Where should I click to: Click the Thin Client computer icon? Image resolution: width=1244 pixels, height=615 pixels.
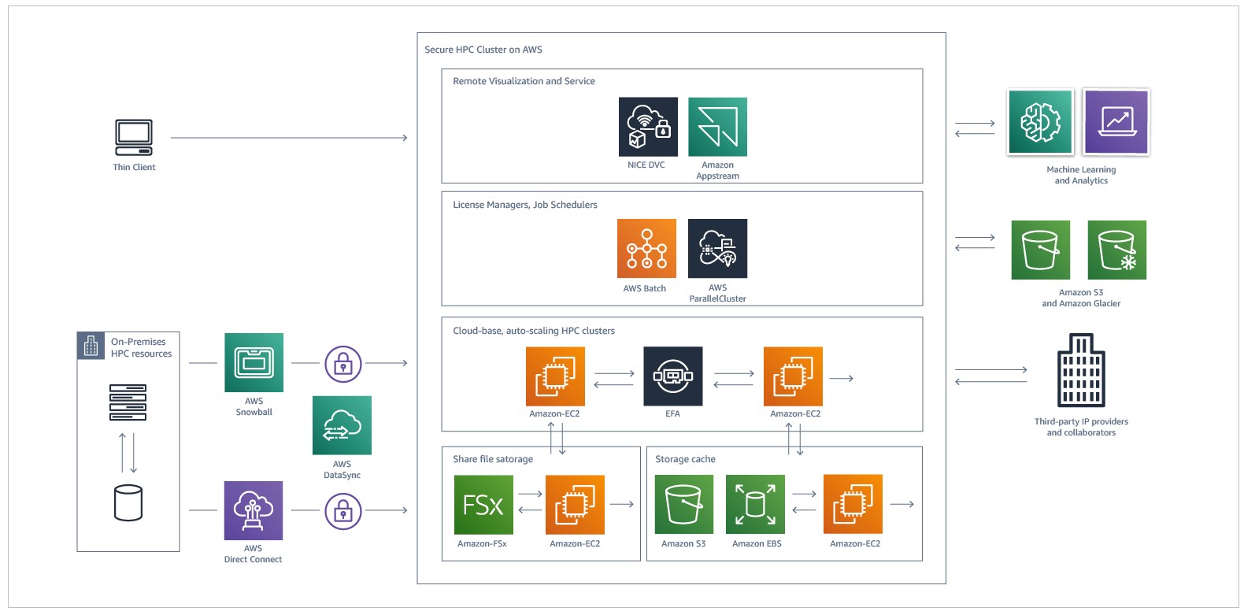tap(134, 138)
